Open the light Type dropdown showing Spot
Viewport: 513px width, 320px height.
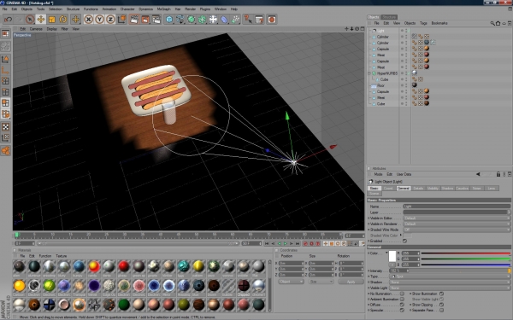click(x=450, y=276)
